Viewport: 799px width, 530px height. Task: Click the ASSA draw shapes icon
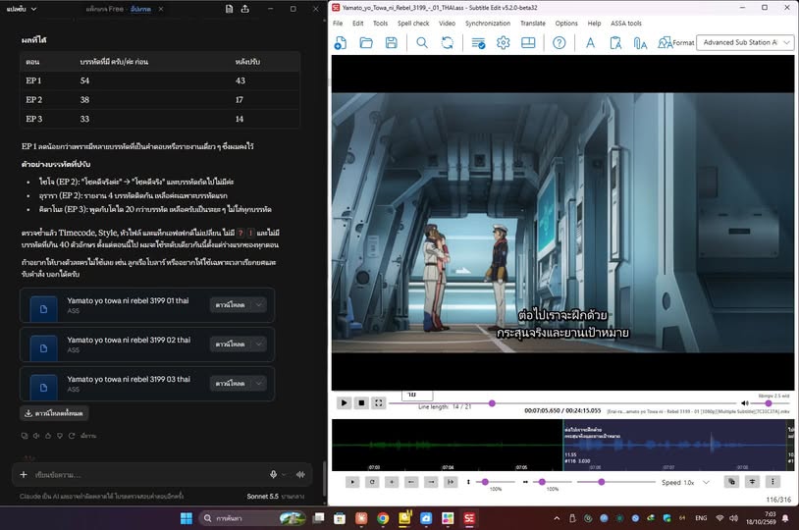pyautogui.click(x=665, y=43)
